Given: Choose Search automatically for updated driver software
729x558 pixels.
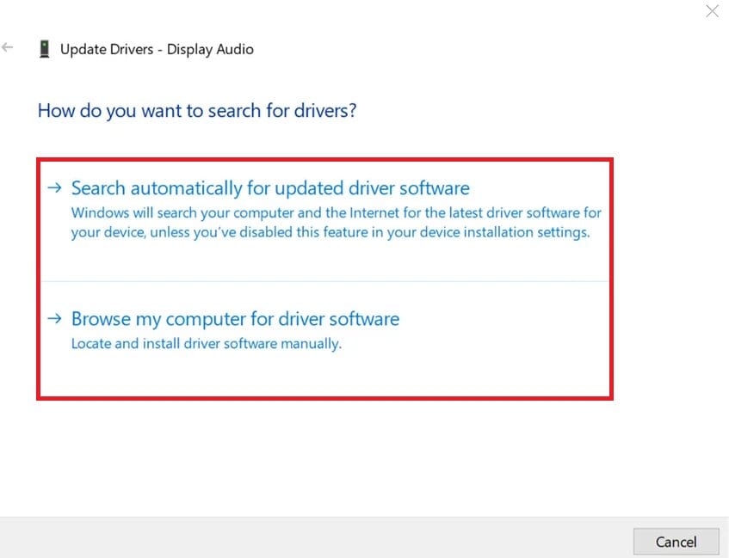Looking at the screenshot, I should coord(270,187).
